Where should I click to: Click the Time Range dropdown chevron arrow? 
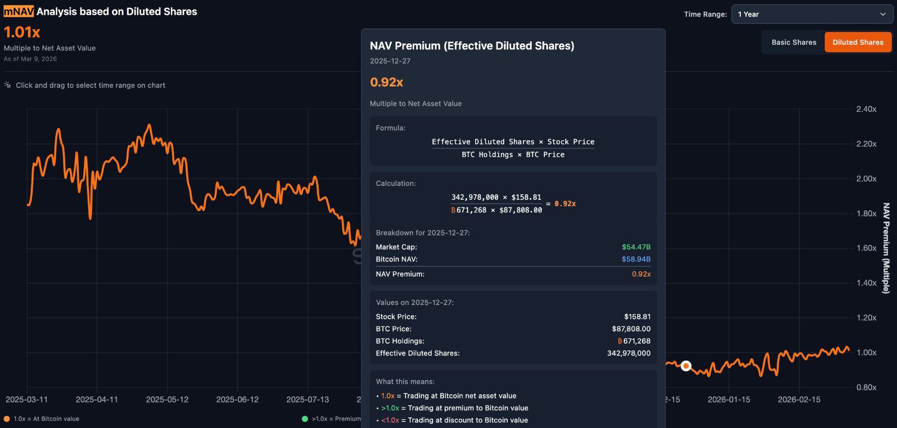883,14
